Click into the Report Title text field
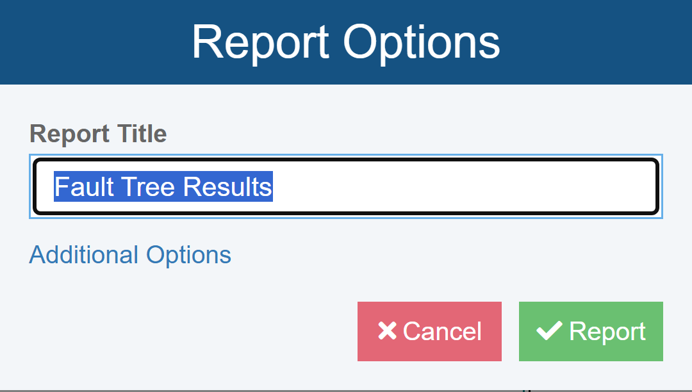Viewport: 692px width, 392px height. click(346, 186)
